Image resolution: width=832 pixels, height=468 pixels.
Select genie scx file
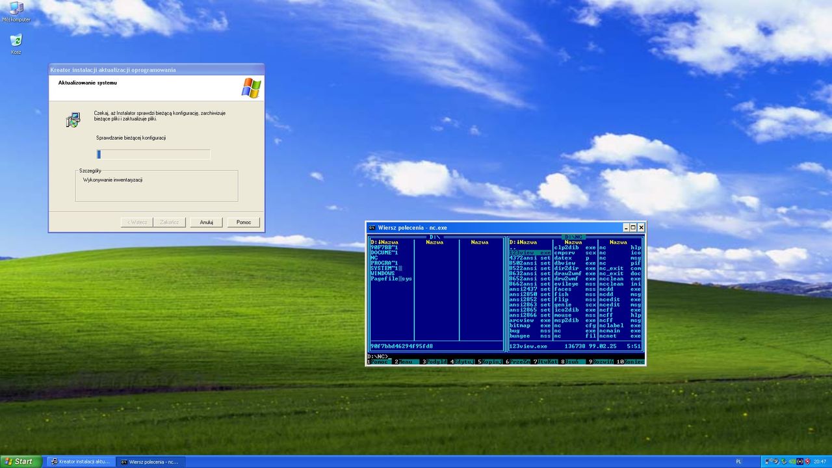coord(575,304)
